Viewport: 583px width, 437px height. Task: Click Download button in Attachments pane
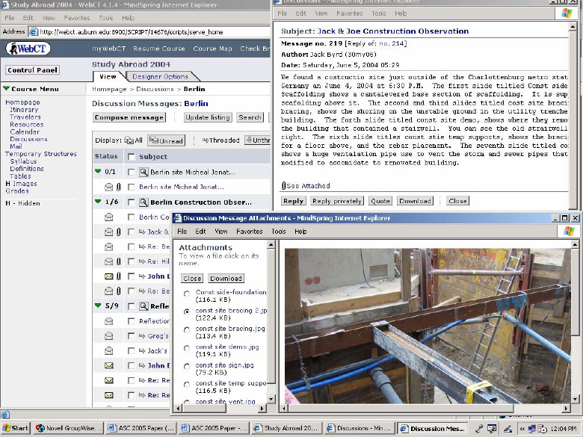(x=226, y=279)
